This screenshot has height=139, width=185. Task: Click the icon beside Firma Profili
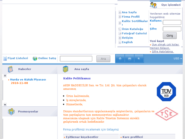click(x=120, y=17)
